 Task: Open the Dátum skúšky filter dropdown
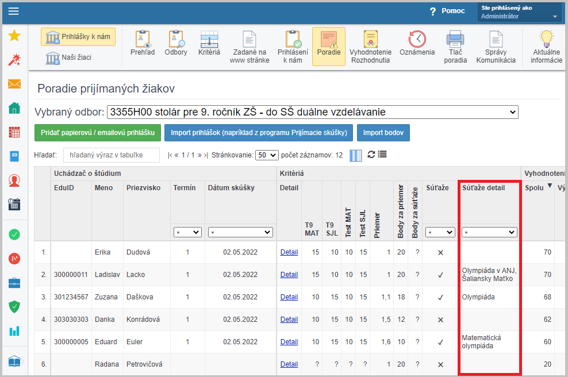click(x=240, y=232)
